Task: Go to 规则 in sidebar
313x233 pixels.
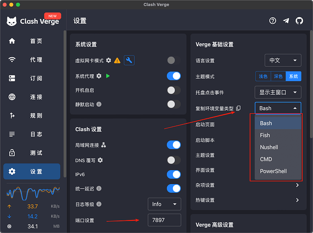Action: [32, 115]
